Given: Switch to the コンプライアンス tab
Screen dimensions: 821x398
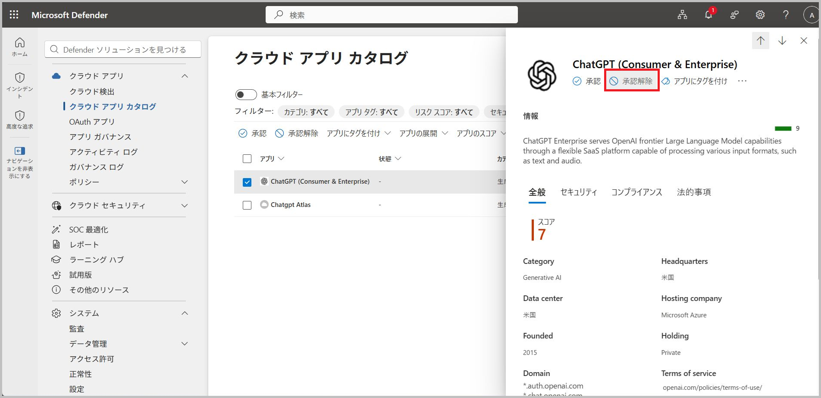Looking at the screenshot, I should tap(637, 192).
